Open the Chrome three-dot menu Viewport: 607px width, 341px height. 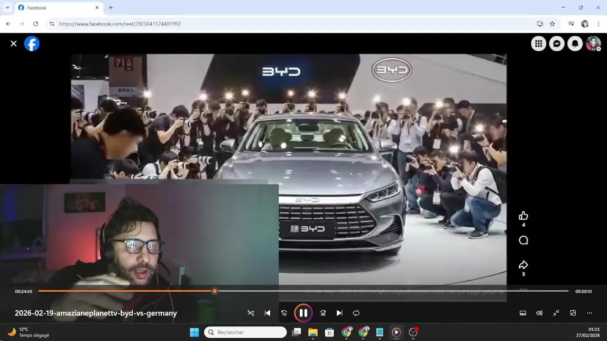click(x=598, y=24)
